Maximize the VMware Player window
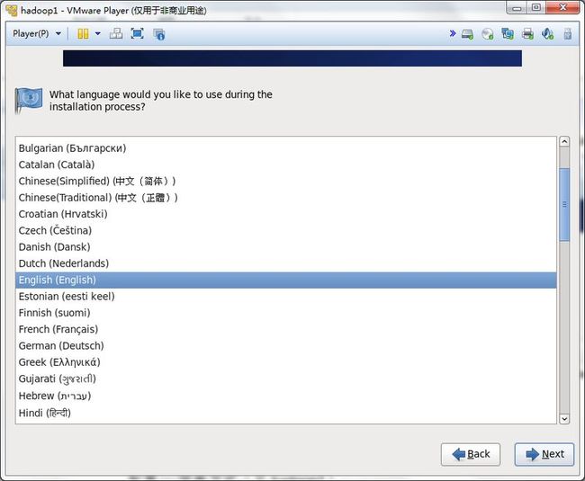585x481 pixels. (x=536, y=8)
